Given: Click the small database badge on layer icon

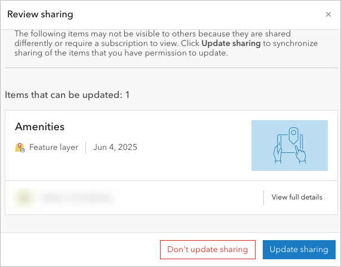Looking at the screenshot, I should [x=23, y=150].
